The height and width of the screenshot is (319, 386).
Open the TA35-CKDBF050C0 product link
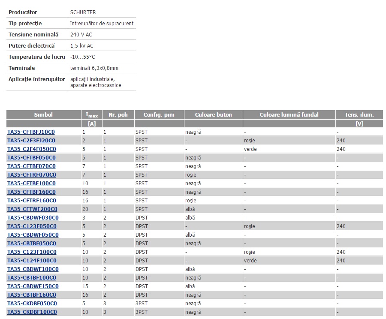[x=32, y=304]
